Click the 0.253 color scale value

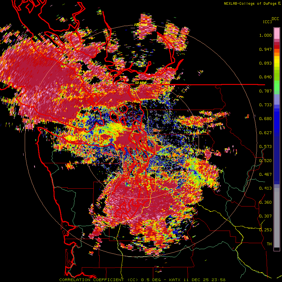click(265, 230)
